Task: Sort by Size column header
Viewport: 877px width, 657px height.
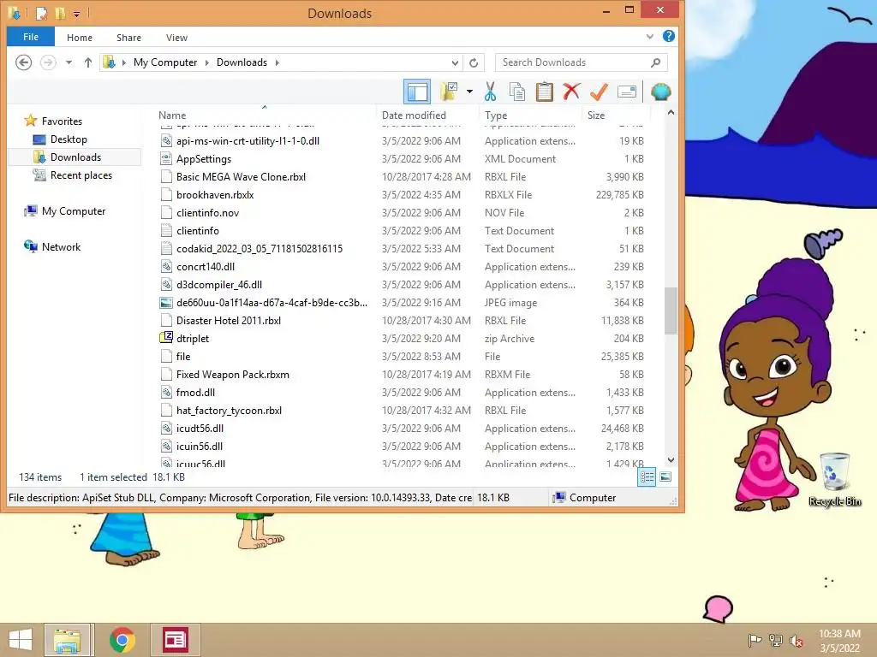Action: 596,115
